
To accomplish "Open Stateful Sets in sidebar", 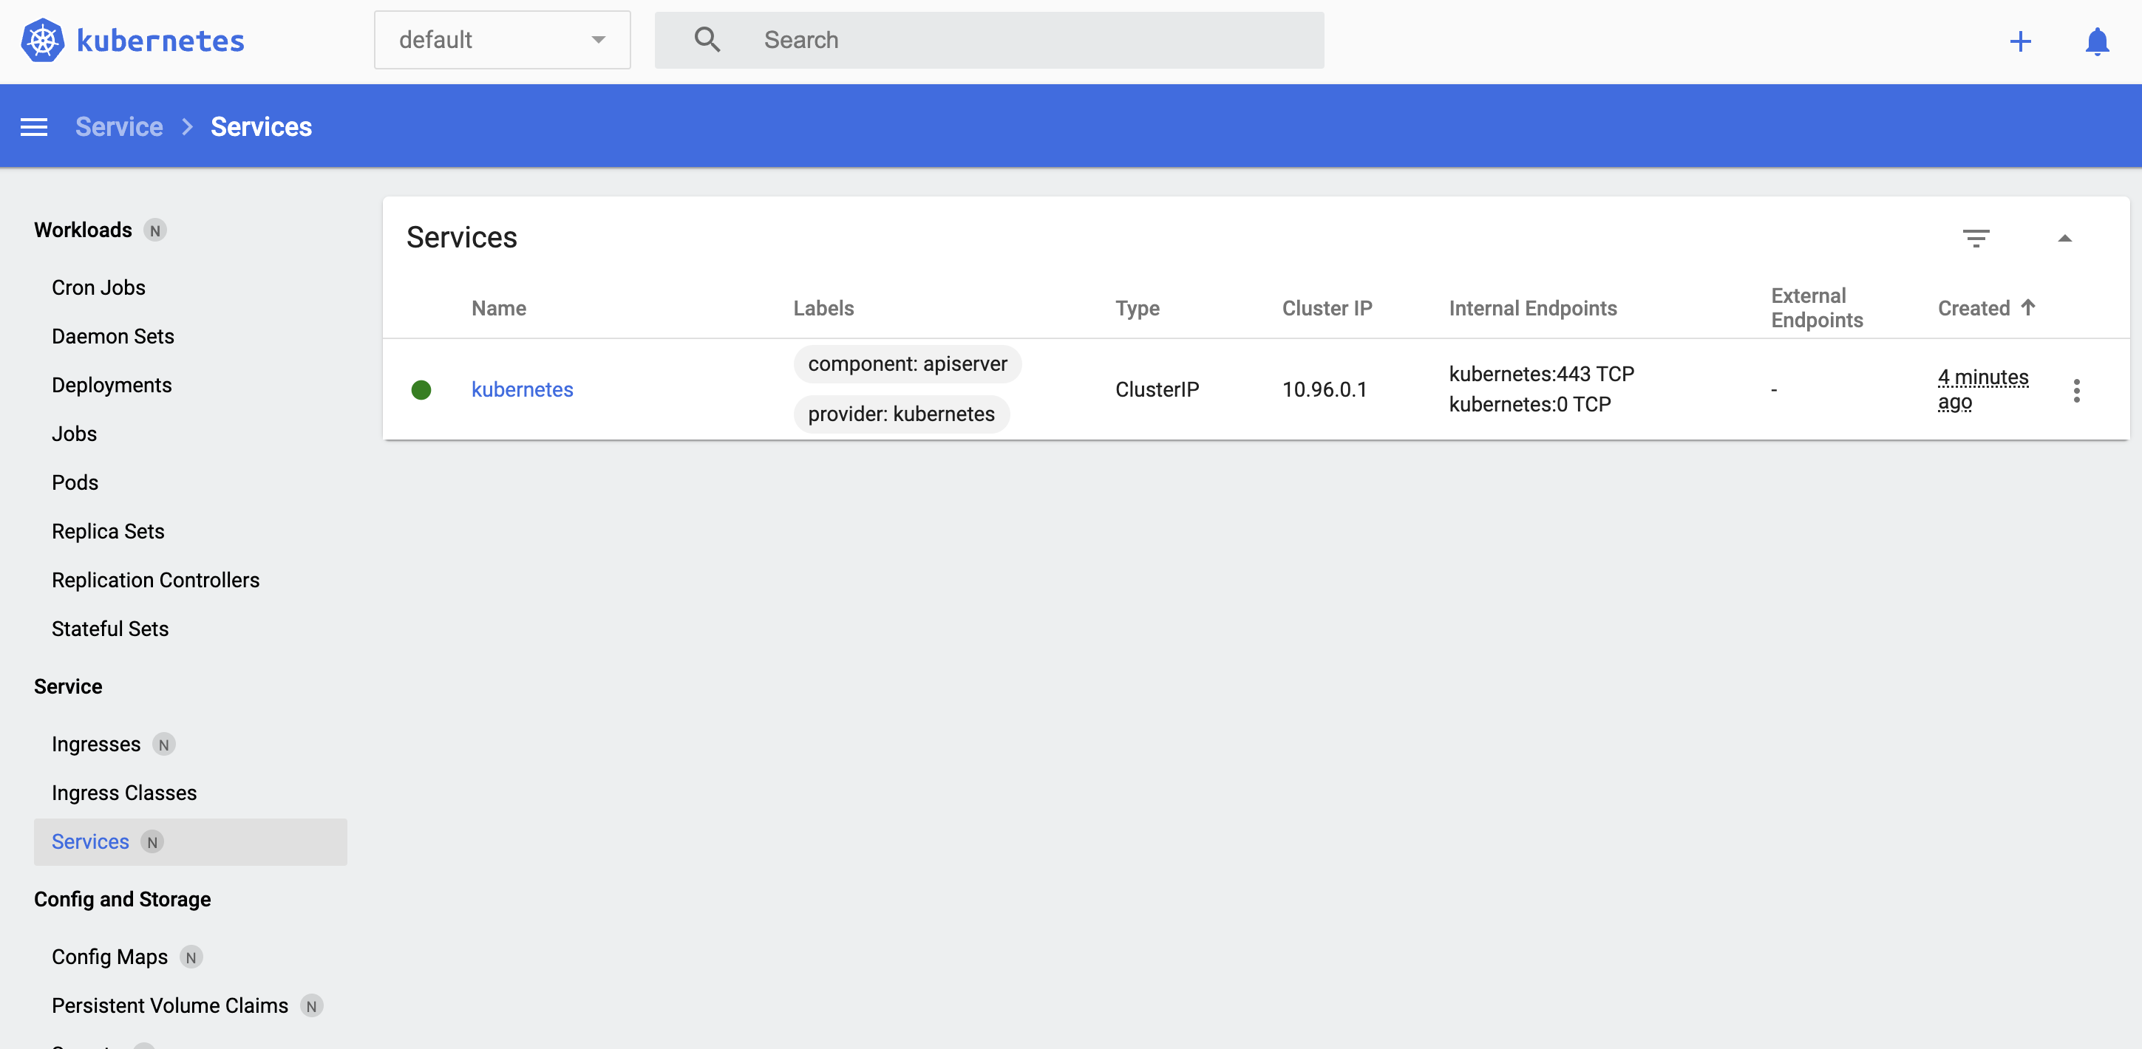I will click(109, 629).
